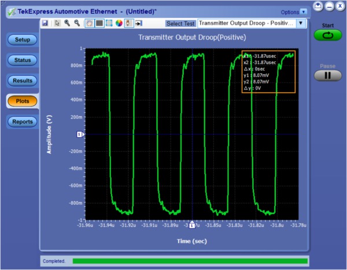Click the save plot icon
Viewport: 347px width, 270px height.
pyautogui.click(x=45, y=23)
